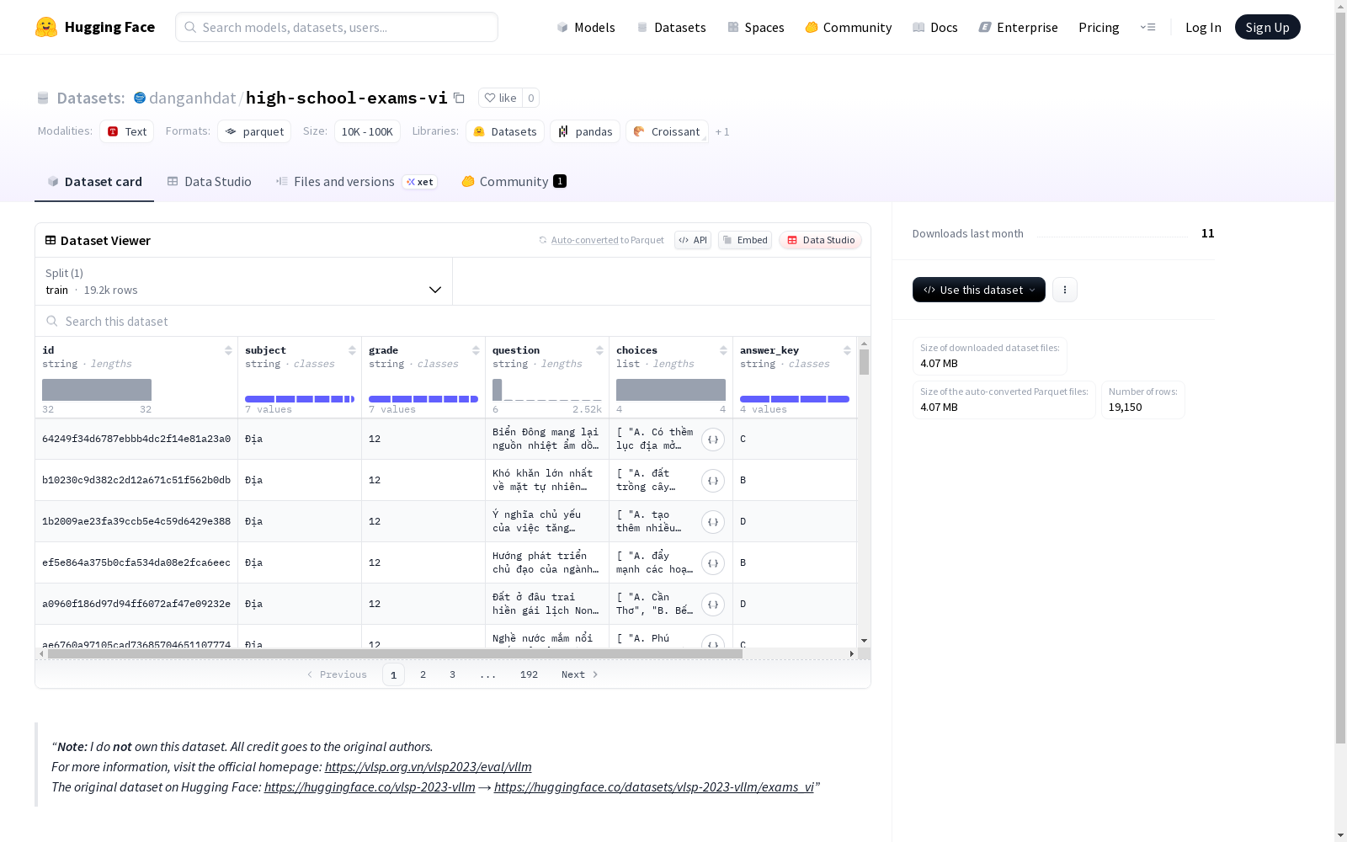Expand choices JSON for row ef5e864a375b0cfa534da08e2fca6eec

point(713,563)
